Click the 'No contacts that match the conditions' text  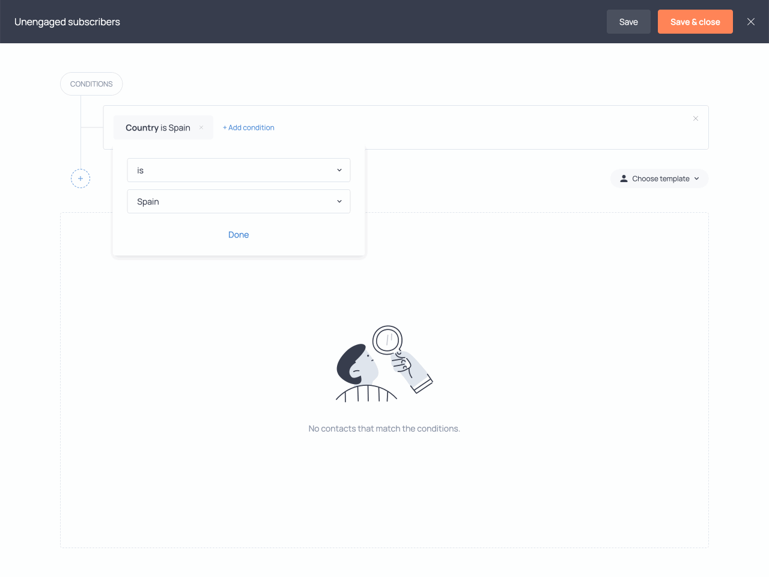[x=384, y=429]
